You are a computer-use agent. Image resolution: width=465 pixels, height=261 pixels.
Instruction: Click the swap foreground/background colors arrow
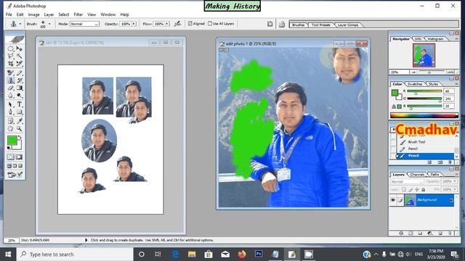pyautogui.click(x=20, y=137)
